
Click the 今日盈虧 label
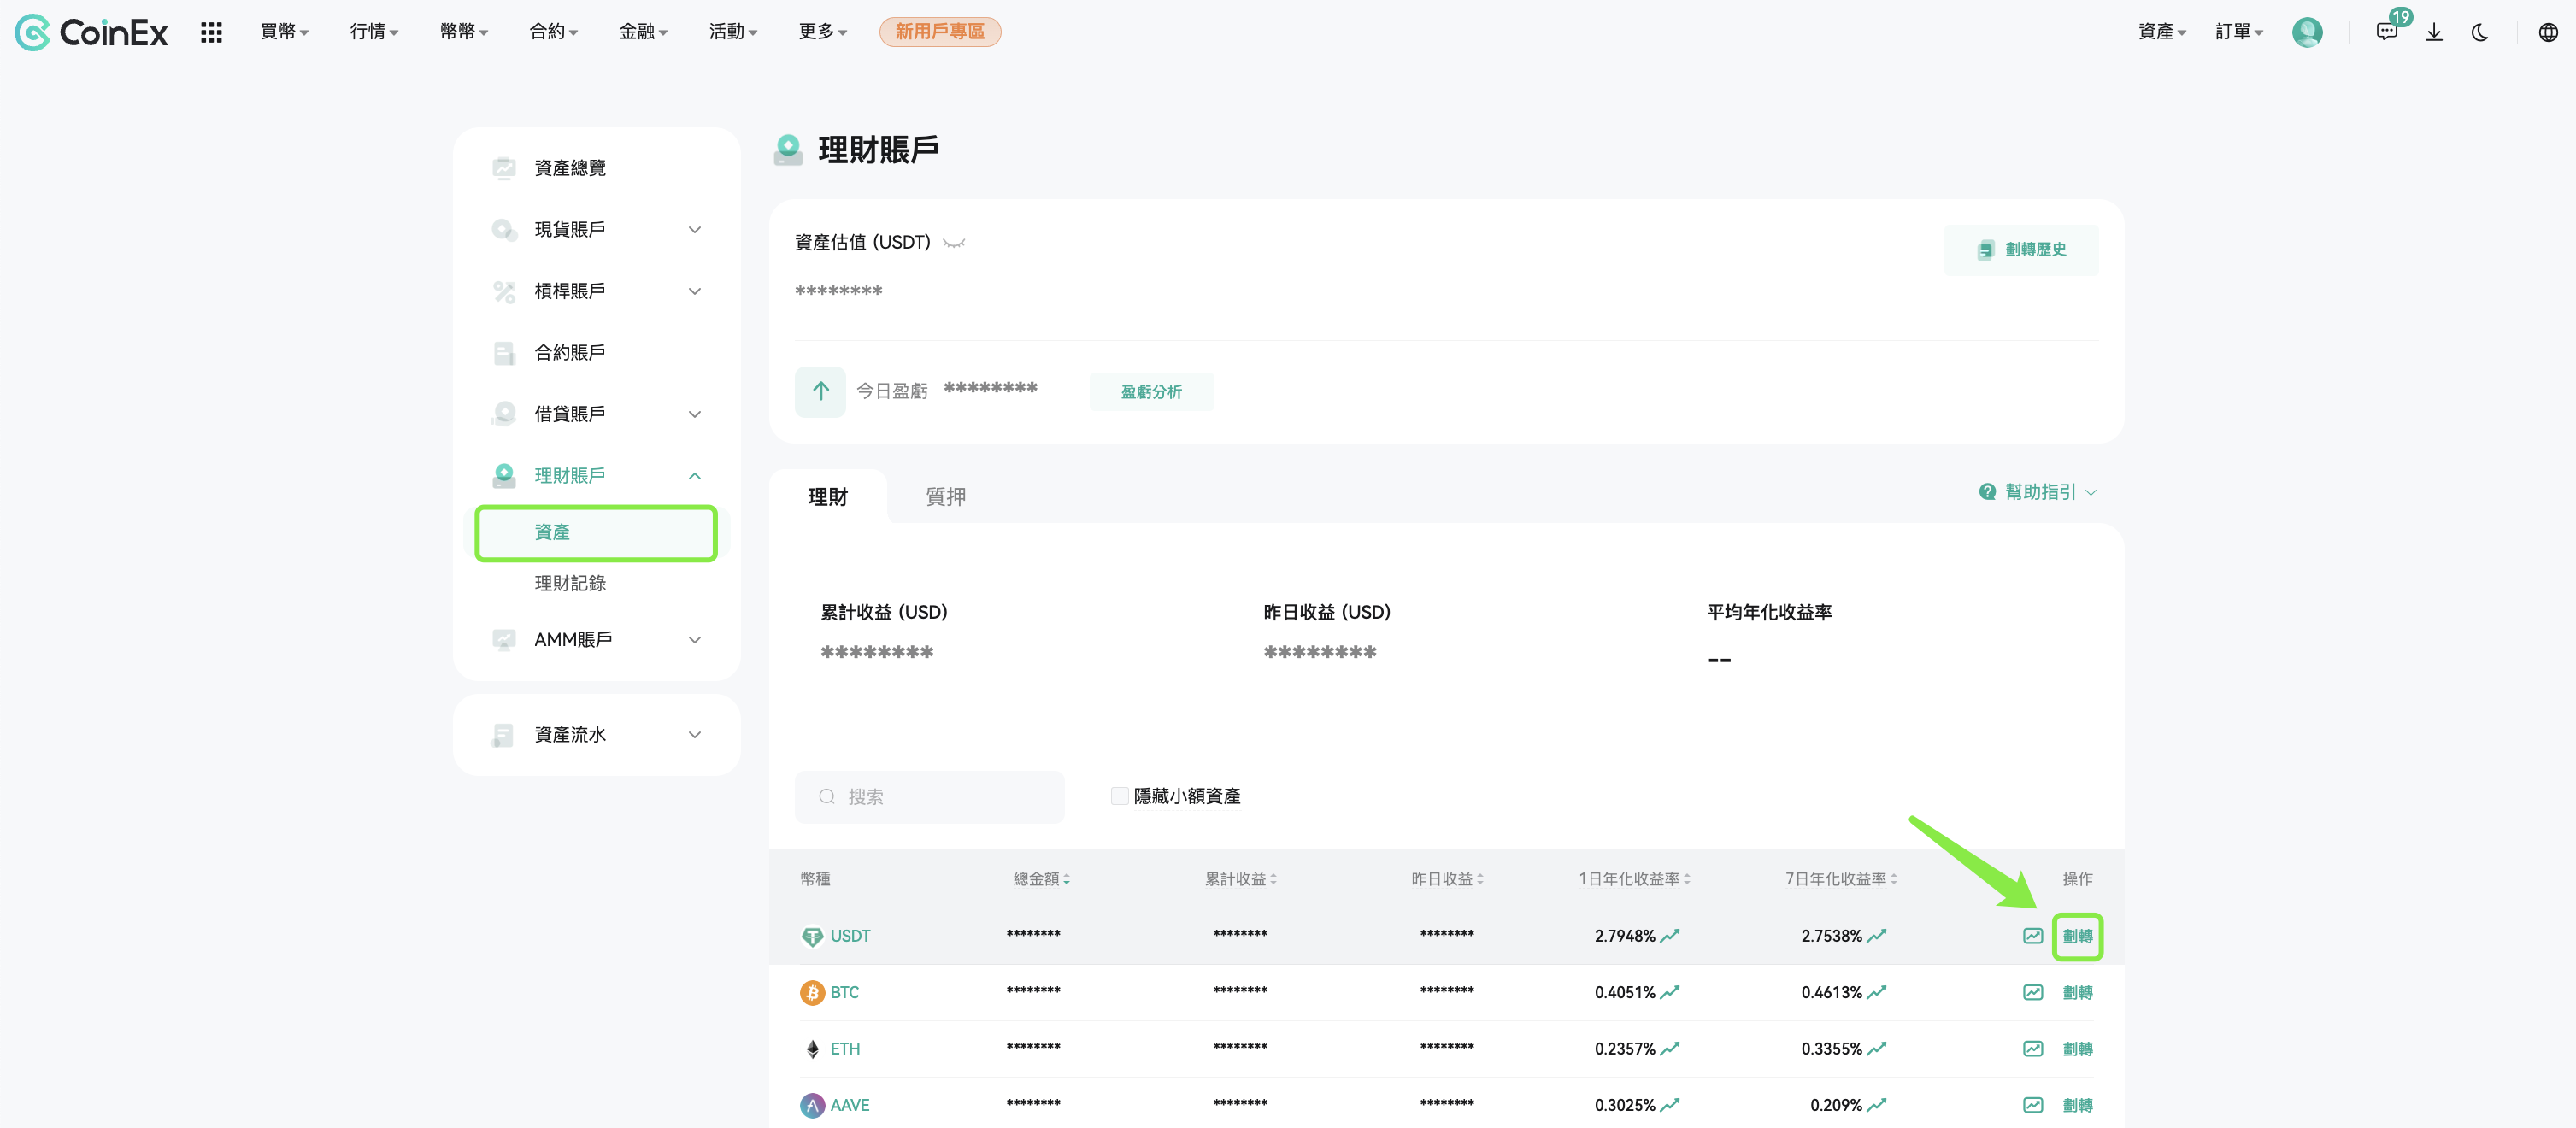coord(892,391)
